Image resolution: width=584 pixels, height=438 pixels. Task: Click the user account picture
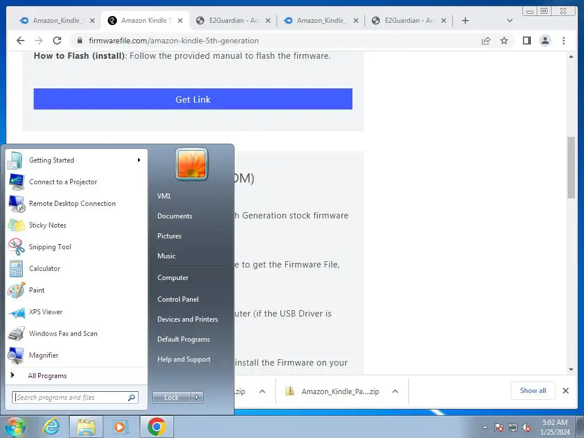(x=192, y=164)
